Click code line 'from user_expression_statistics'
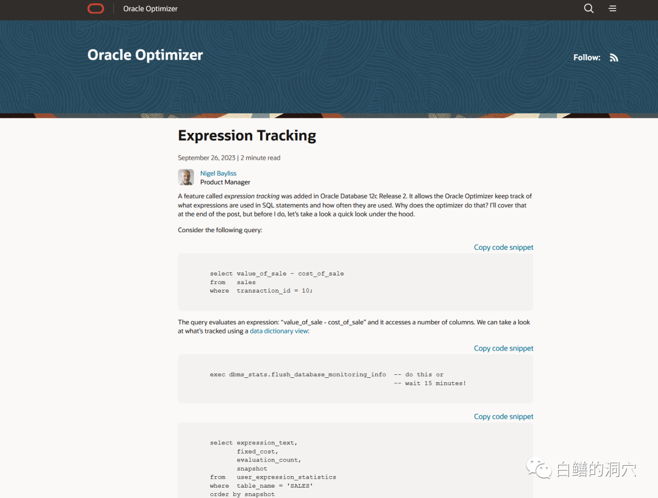The height and width of the screenshot is (498, 658). coord(273,477)
